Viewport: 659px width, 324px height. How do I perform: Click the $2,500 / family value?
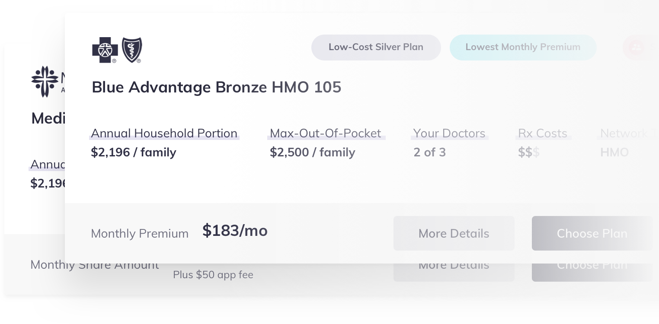[x=313, y=152]
